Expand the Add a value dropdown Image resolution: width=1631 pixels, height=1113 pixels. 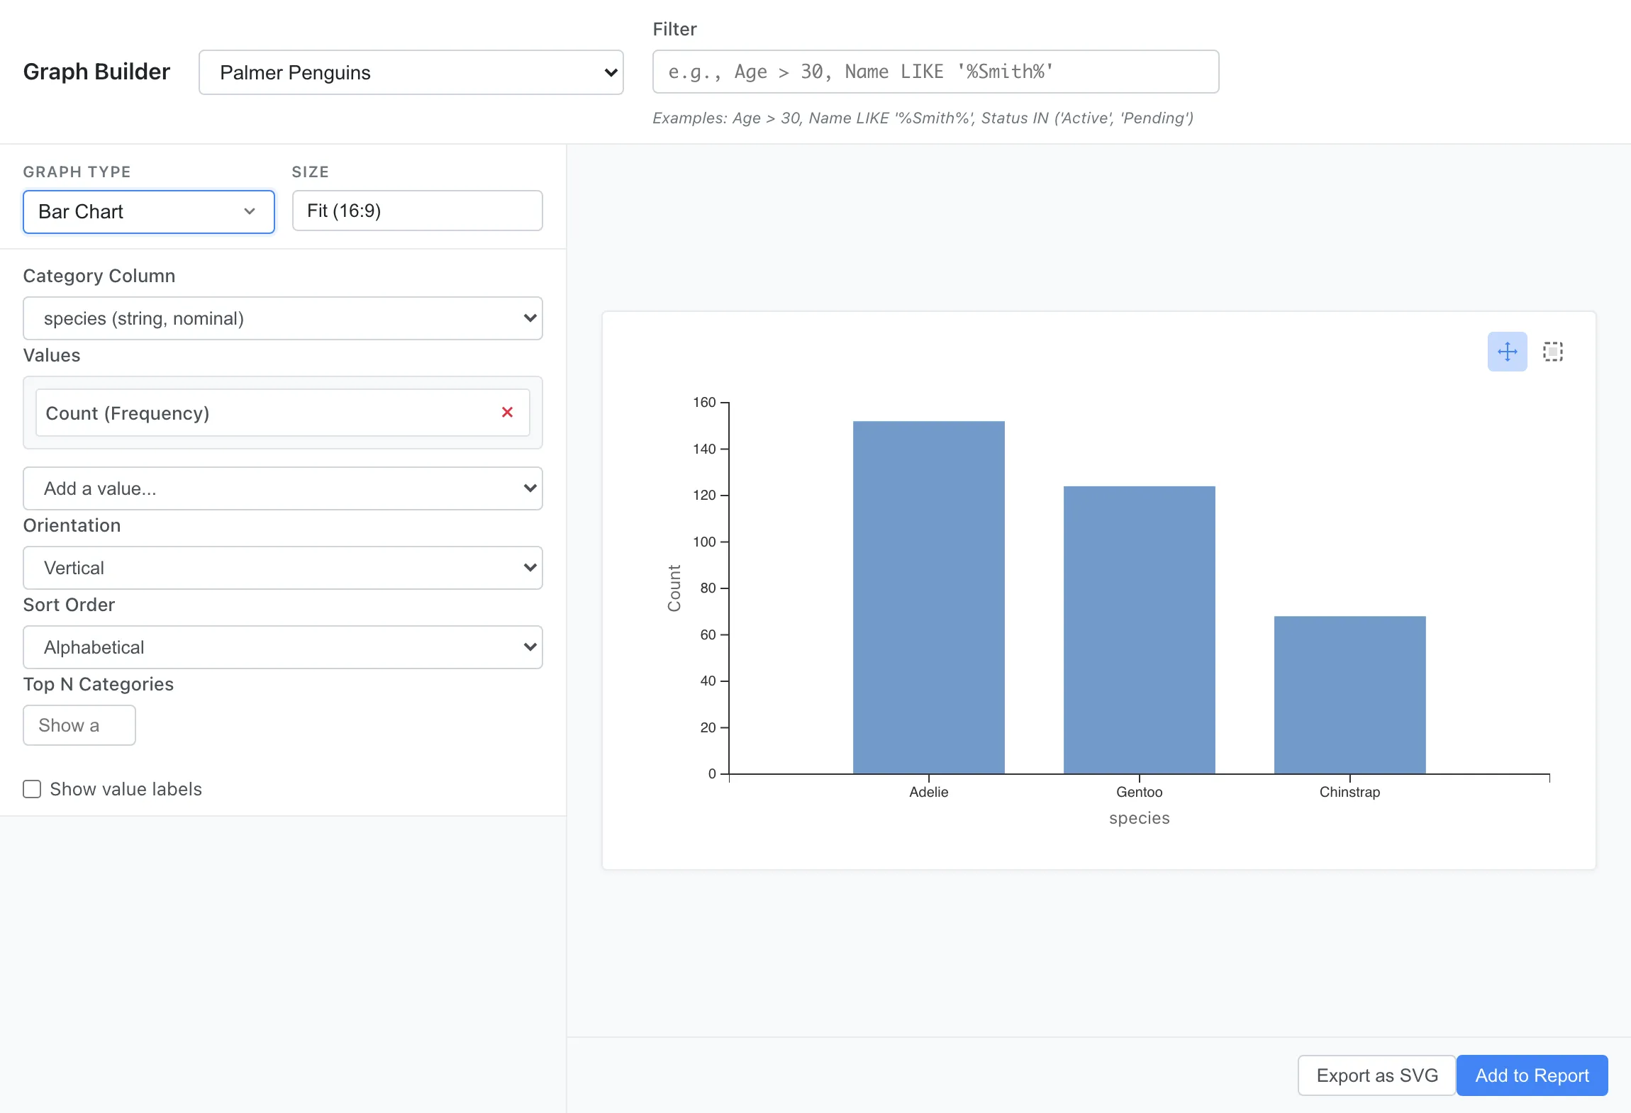pos(282,488)
